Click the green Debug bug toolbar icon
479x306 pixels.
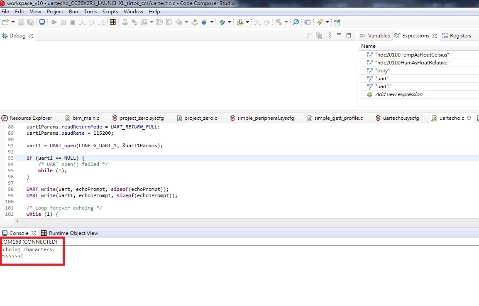(222, 22)
